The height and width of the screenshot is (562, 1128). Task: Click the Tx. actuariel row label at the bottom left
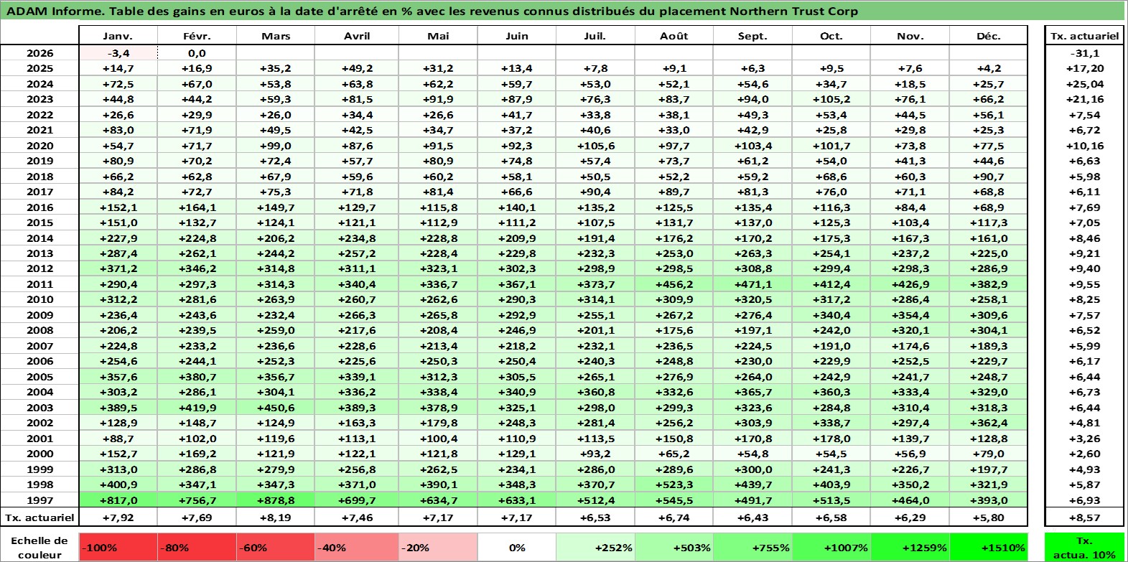tap(40, 517)
